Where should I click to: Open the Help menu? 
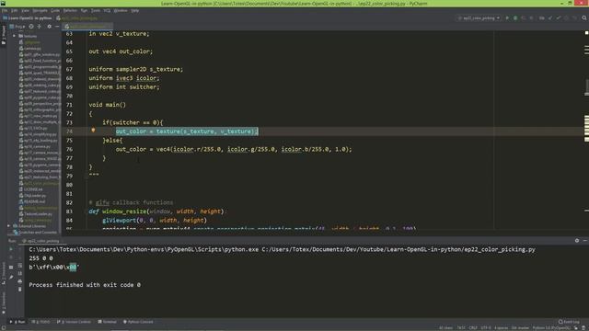(x=135, y=10)
